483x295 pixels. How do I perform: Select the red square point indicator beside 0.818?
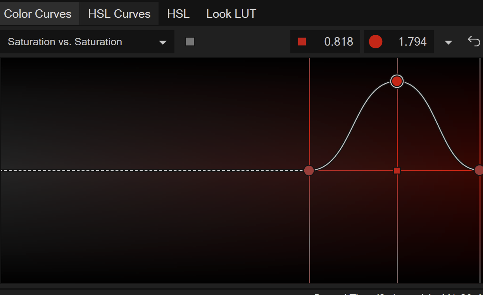(302, 41)
